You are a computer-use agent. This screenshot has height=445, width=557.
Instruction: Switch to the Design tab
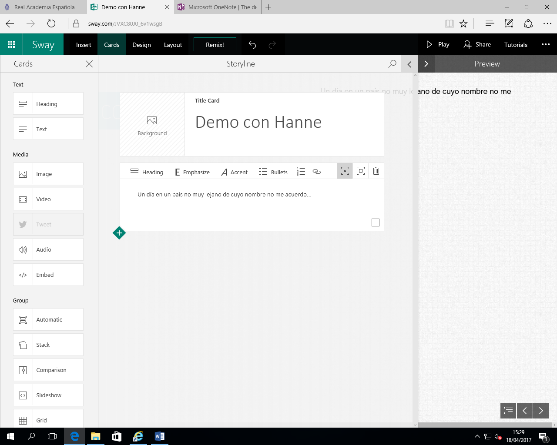coord(141,45)
